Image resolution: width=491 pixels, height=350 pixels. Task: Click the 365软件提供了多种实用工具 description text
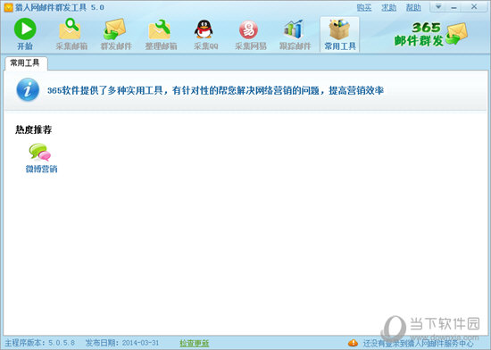click(216, 90)
